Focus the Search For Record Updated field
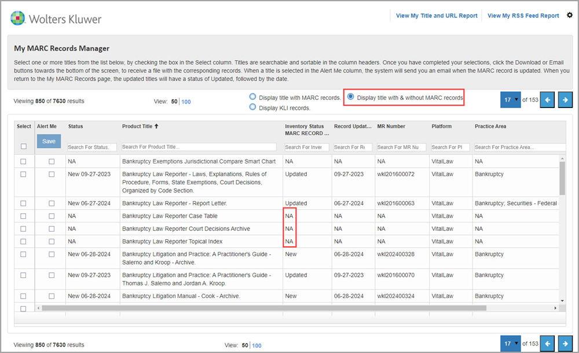 click(353, 147)
